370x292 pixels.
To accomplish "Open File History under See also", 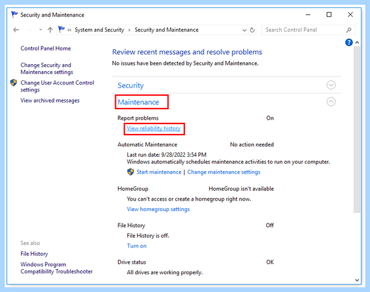I will 34,254.
